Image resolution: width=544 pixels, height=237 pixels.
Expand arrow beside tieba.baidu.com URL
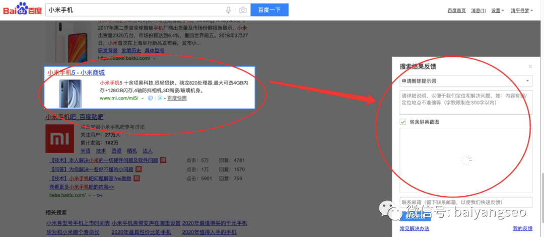pos(90,195)
